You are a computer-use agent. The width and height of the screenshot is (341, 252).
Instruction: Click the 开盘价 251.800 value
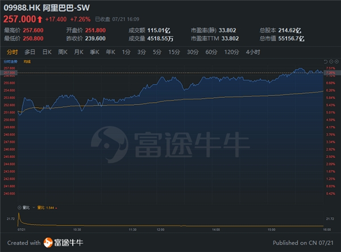click(95, 31)
